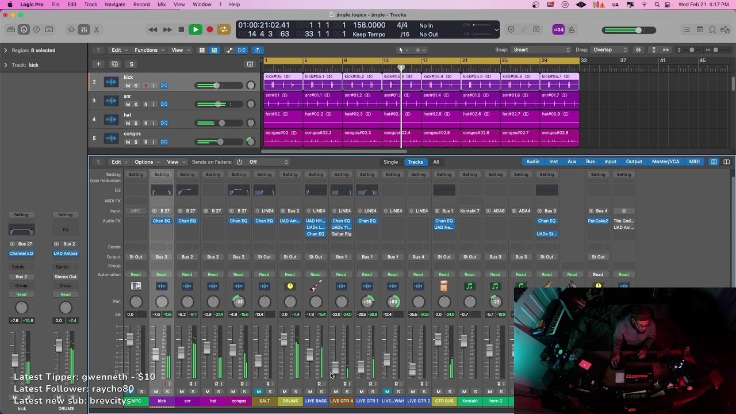Open Quick Help question mark icon
This screenshot has height=414, width=736.
coord(36,29)
